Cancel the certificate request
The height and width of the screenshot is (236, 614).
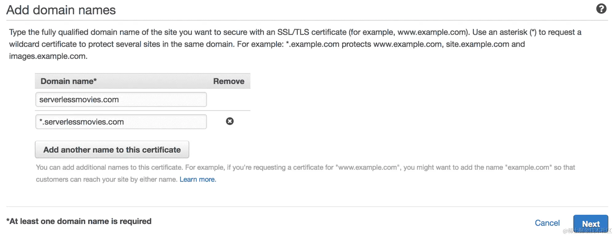click(547, 223)
